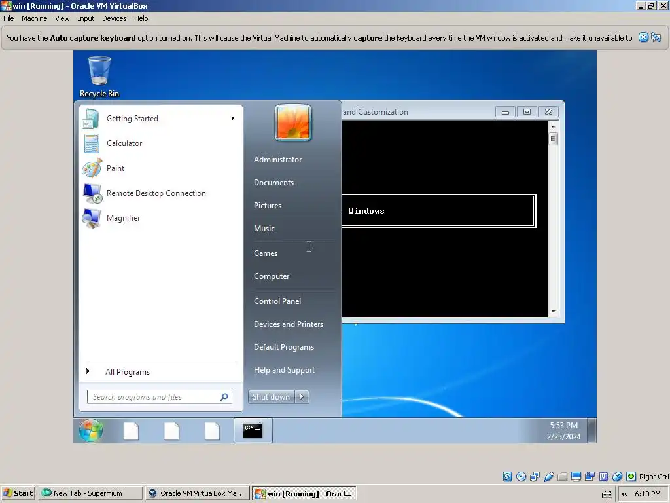This screenshot has width=670, height=503.
Task: Click VirtualBox CPU status icon
Action: pyautogui.click(x=603, y=477)
